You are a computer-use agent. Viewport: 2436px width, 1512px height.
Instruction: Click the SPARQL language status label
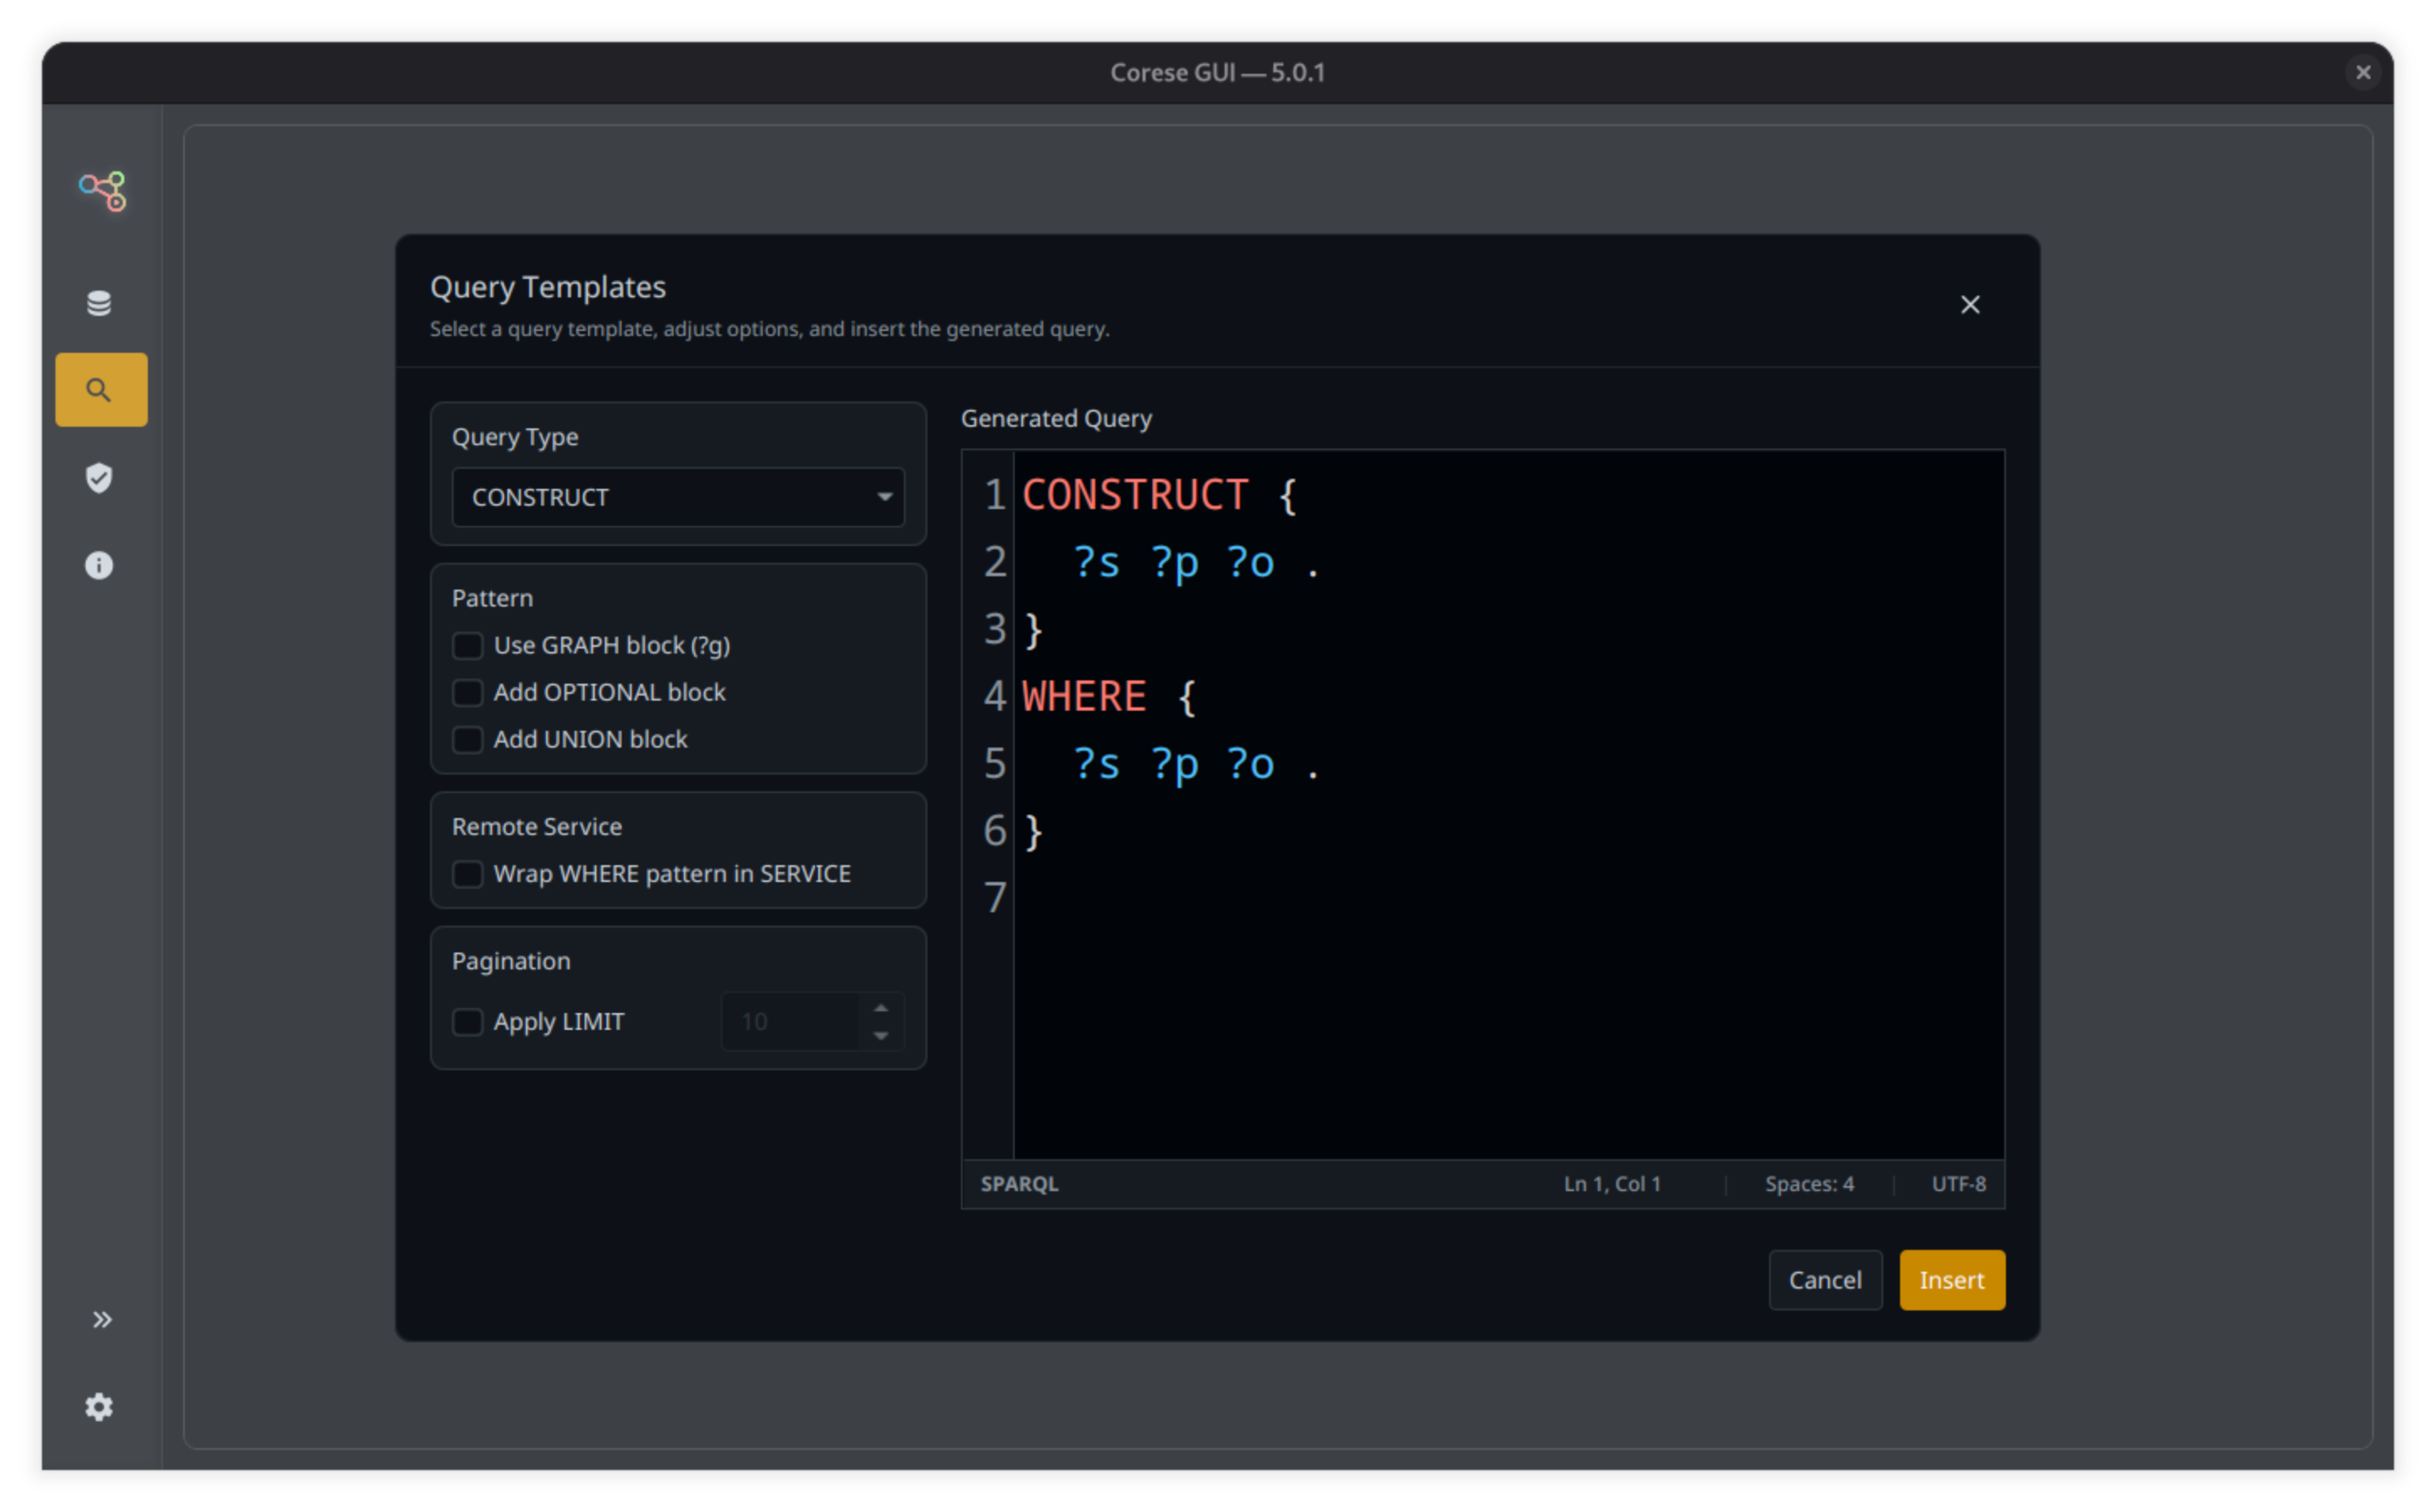tap(1019, 1184)
